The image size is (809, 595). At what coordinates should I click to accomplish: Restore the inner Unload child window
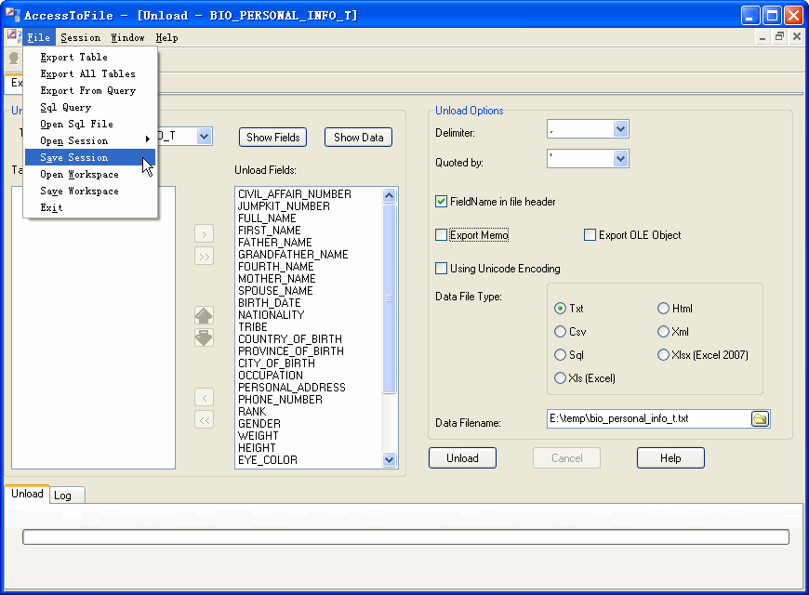(x=779, y=36)
